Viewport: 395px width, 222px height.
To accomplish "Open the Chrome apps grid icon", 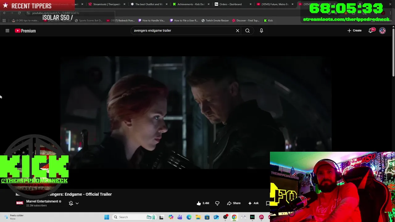I will click(x=4, y=20).
